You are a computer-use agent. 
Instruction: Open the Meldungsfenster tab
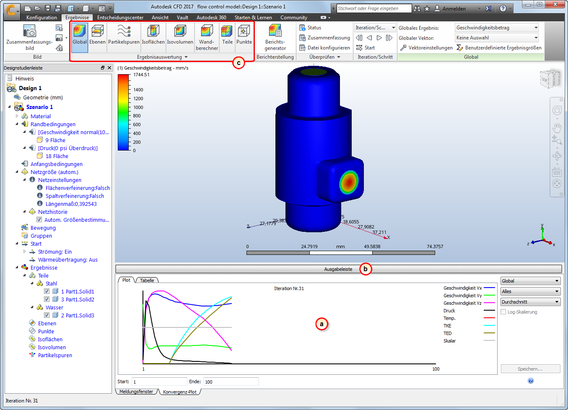(x=136, y=392)
